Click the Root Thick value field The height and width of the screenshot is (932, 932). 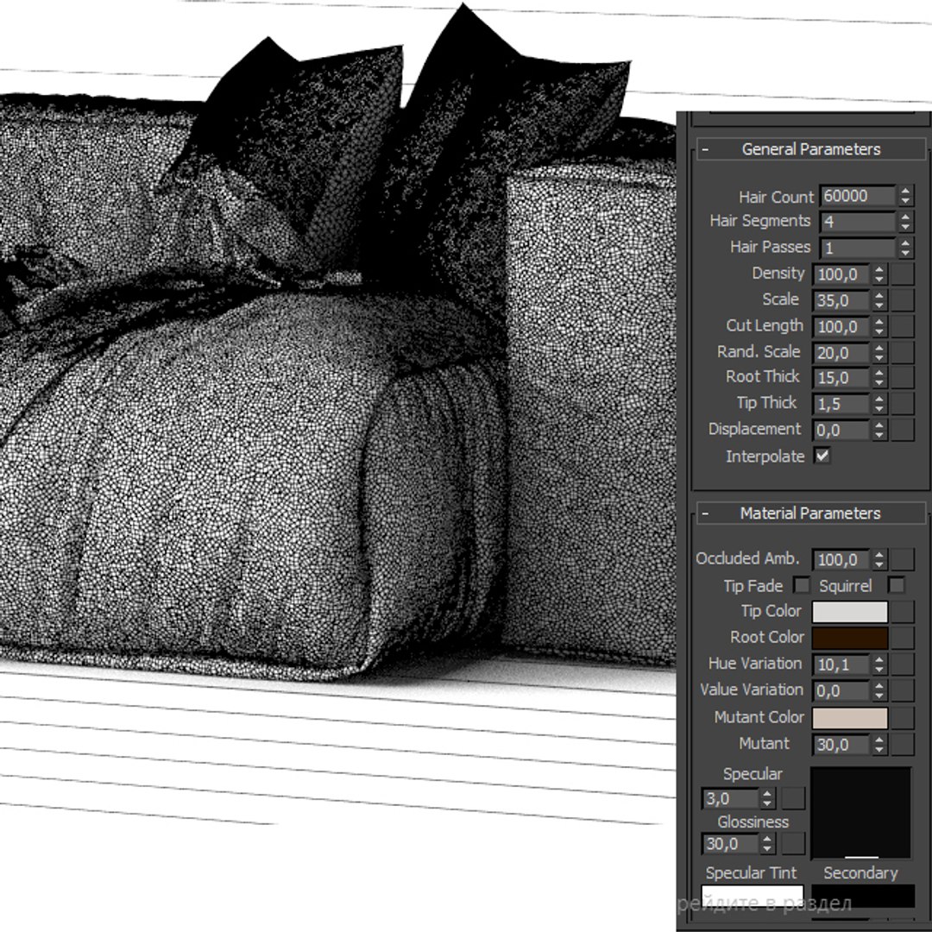841,377
